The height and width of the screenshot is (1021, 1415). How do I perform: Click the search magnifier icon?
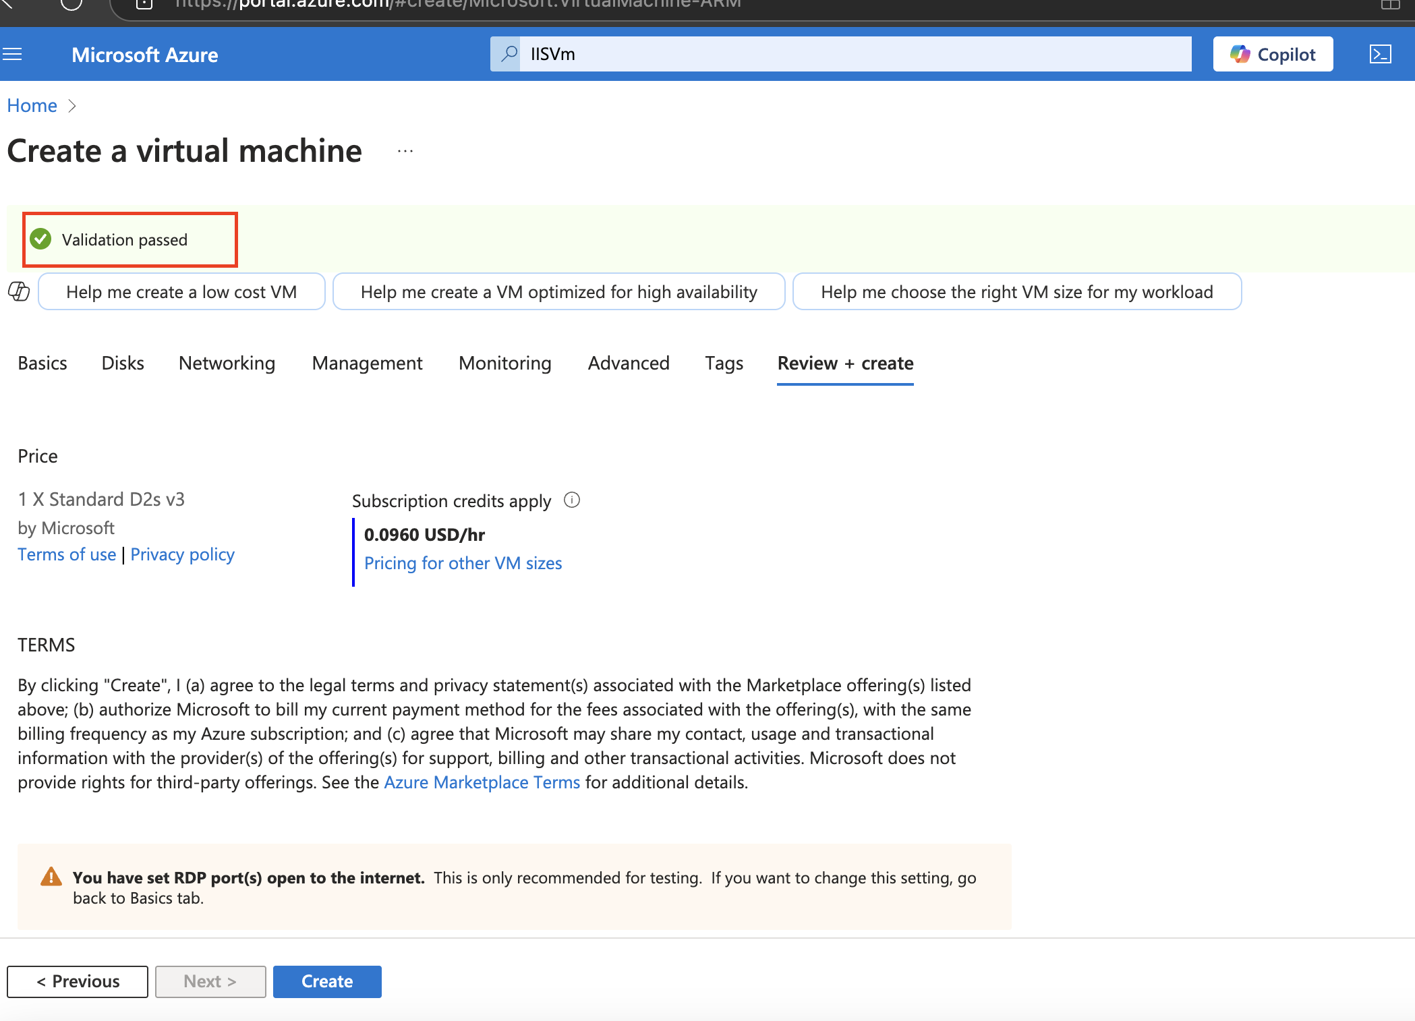(x=509, y=54)
